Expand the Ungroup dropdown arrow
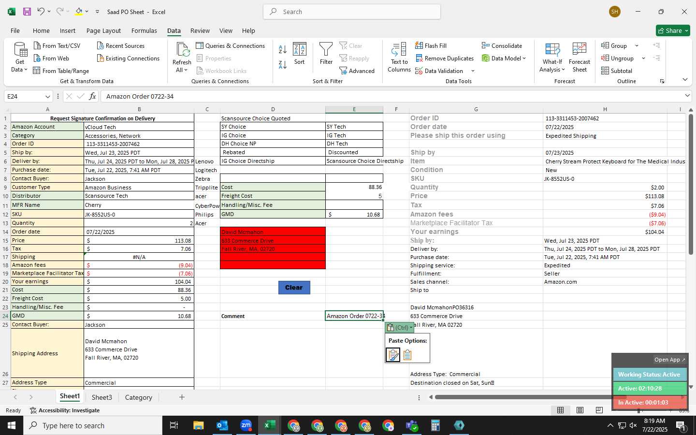 (x=643, y=58)
